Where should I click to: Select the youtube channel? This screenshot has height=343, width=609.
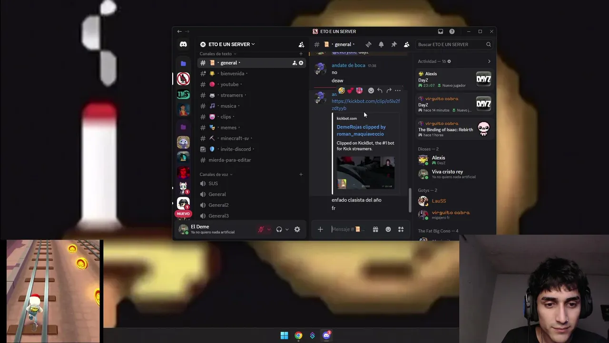[x=251, y=84]
